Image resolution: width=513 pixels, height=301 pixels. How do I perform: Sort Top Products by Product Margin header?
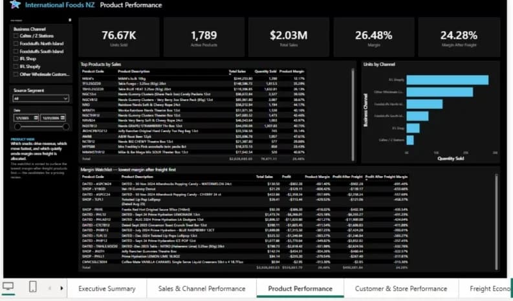pos(292,71)
